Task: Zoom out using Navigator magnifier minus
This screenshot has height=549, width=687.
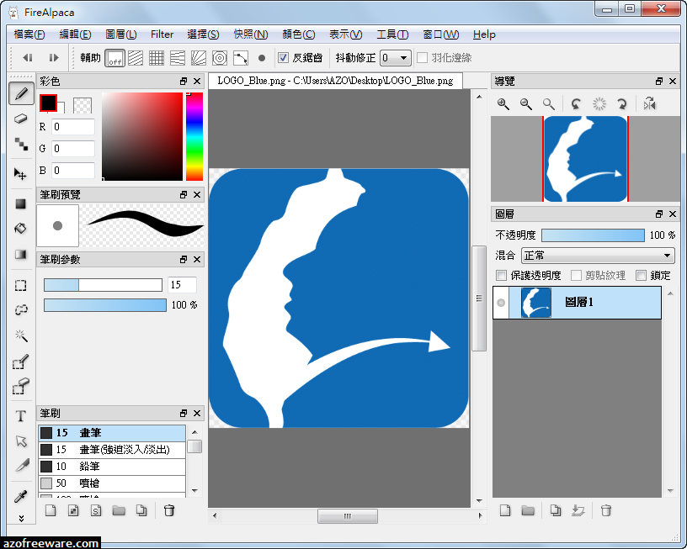Action: [525, 104]
